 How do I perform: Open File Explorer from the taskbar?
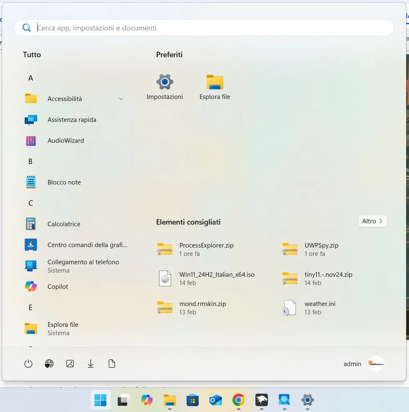[170, 400]
